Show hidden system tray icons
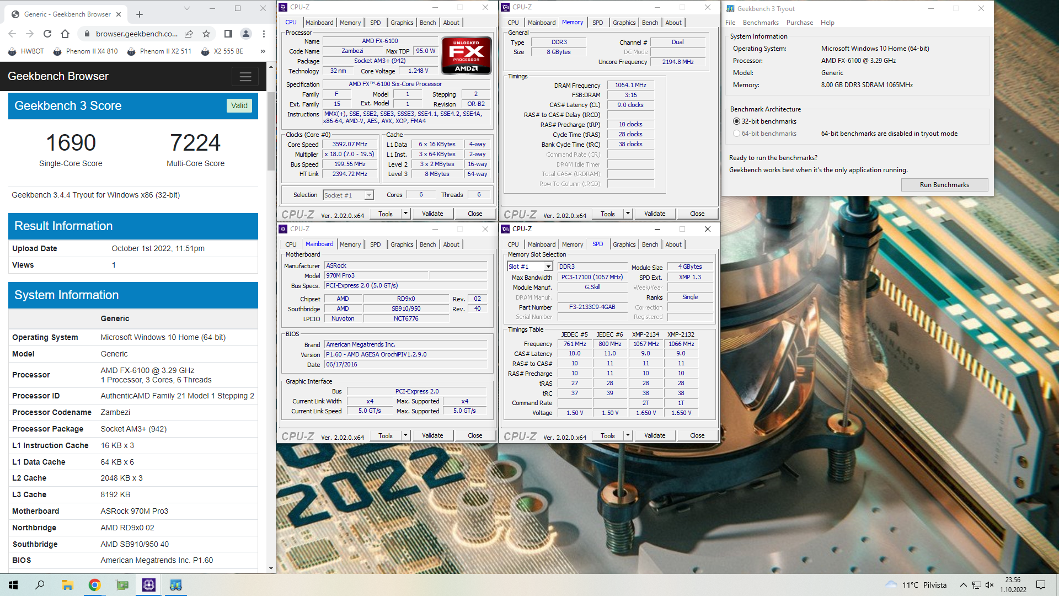1059x596 pixels. 963,585
